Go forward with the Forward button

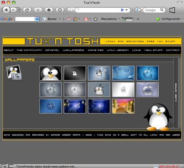(14, 10)
